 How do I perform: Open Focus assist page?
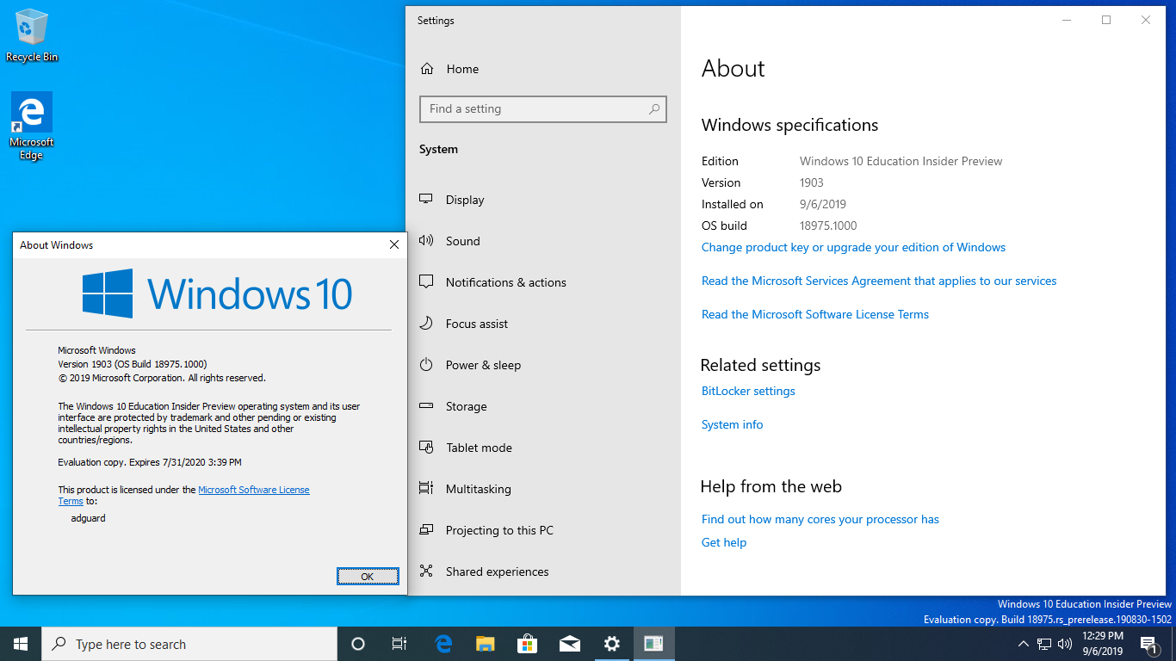tap(542, 324)
